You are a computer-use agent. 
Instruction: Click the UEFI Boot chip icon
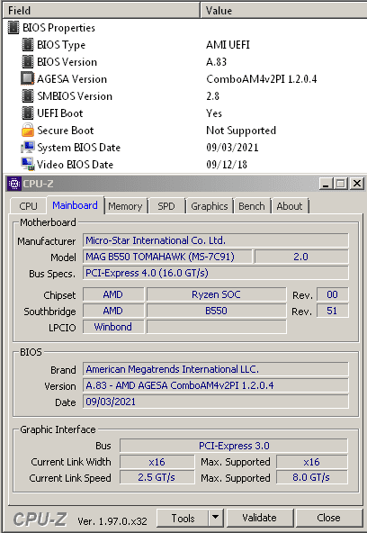[28, 113]
